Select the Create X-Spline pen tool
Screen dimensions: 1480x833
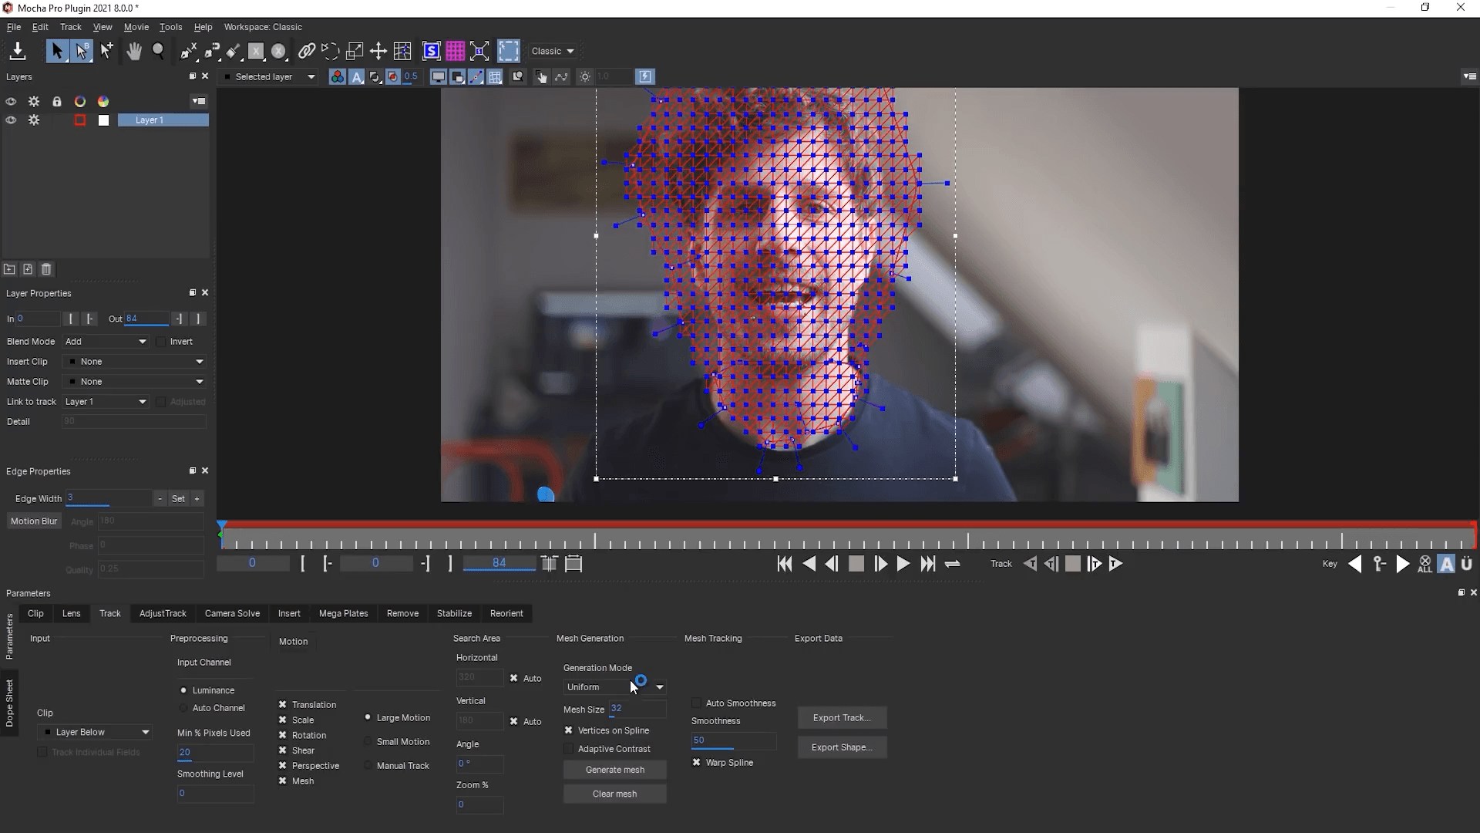pyautogui.click(x=188, y=51)
